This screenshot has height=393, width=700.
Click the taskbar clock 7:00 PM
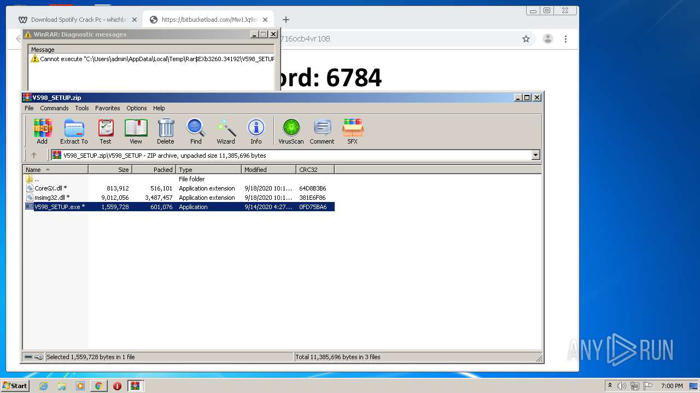point(672,386)
